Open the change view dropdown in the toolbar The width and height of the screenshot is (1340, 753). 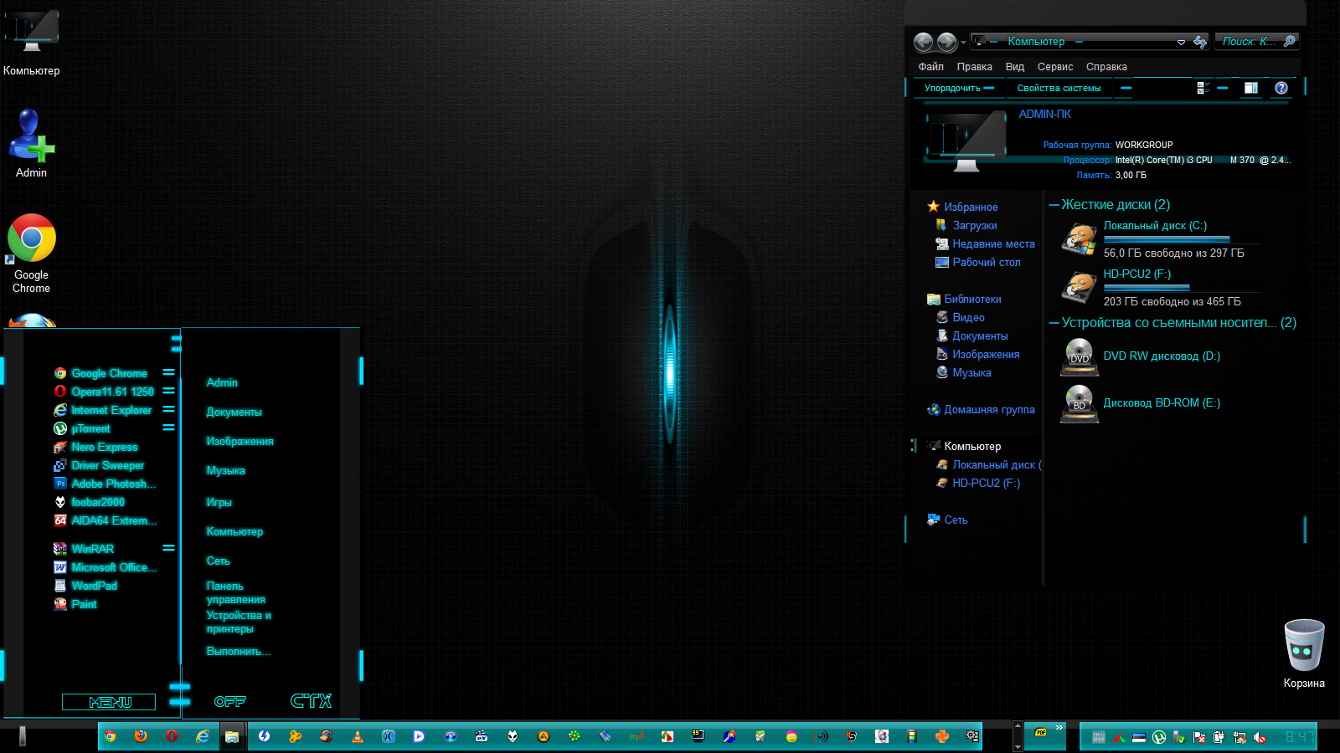tap(1223, 88)
